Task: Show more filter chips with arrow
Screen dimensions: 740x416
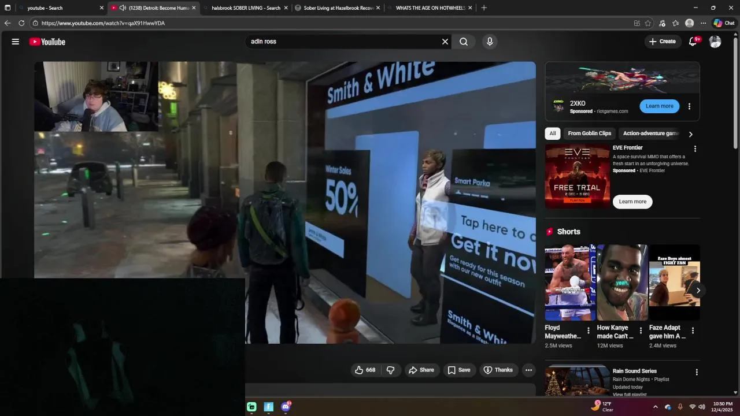Action: [690, 134]
